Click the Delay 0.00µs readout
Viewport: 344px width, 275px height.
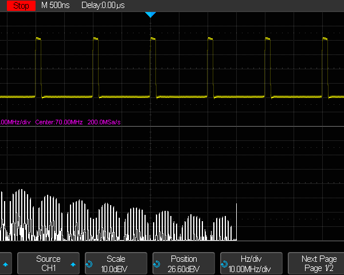(106, 5)
